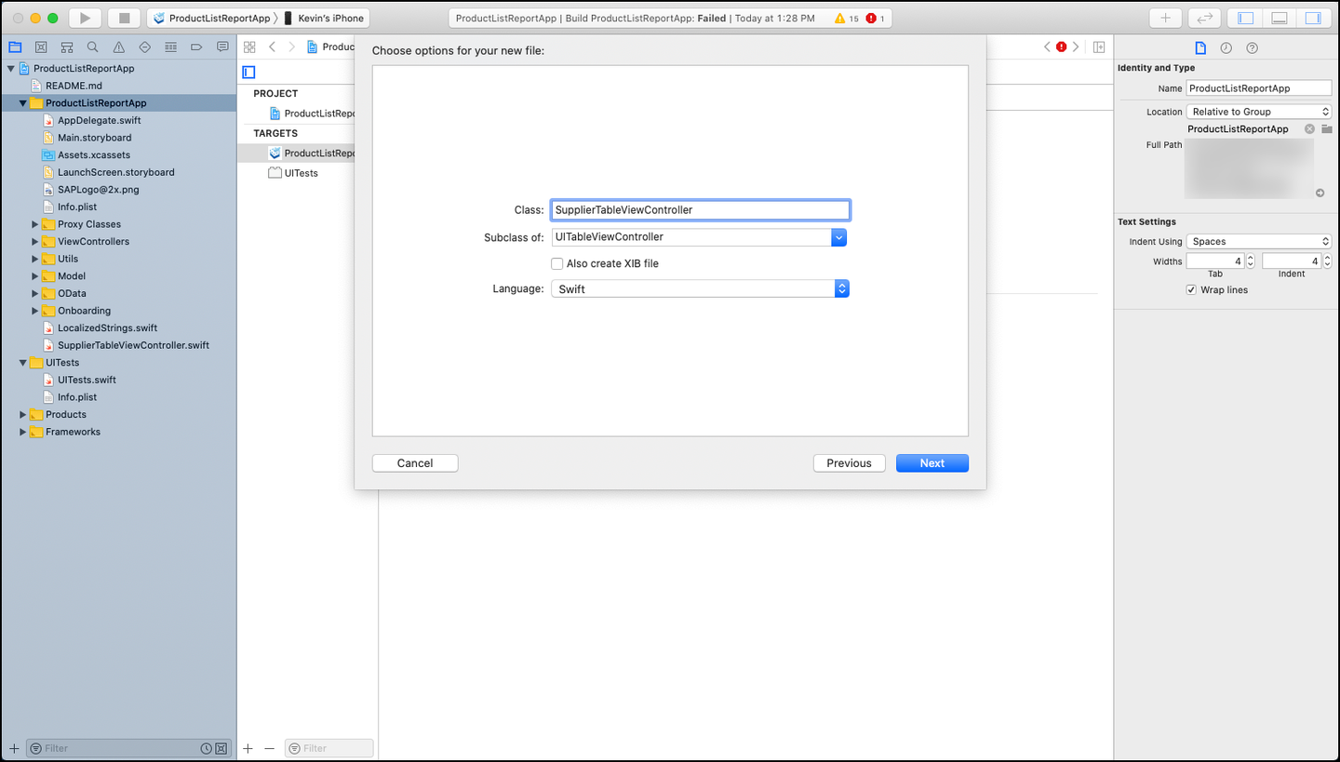This screenshot has height=762, width=1340.
Task: Show related items grid icon
Action: click(249, 47)
